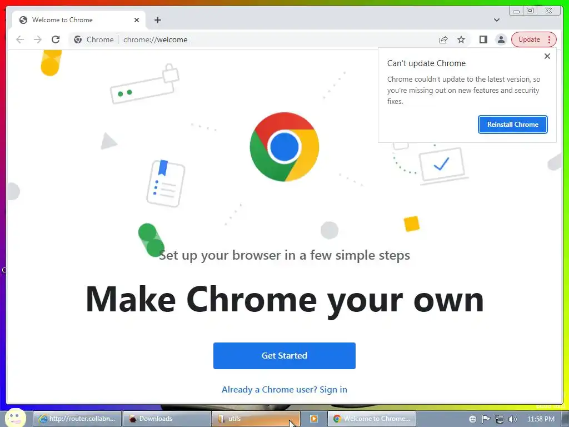
Task: Dismiss the Can't update Chrome popup
Action: tap(547, 56)
